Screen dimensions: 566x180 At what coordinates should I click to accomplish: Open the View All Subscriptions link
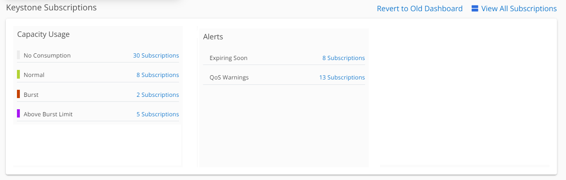coord(519,9)
